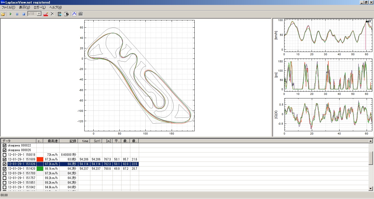Click the red paintbrush color icon

46,14
